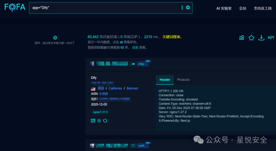Click the cube package icon
Image resolution: width=276 pixels, height=151 pixels.
tap(99, 121)
